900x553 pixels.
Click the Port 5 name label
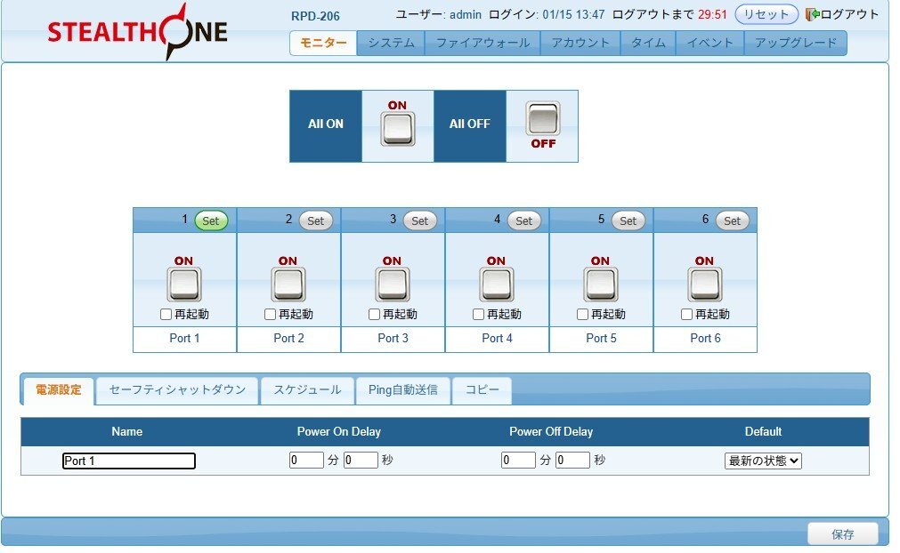pos(602,338)
